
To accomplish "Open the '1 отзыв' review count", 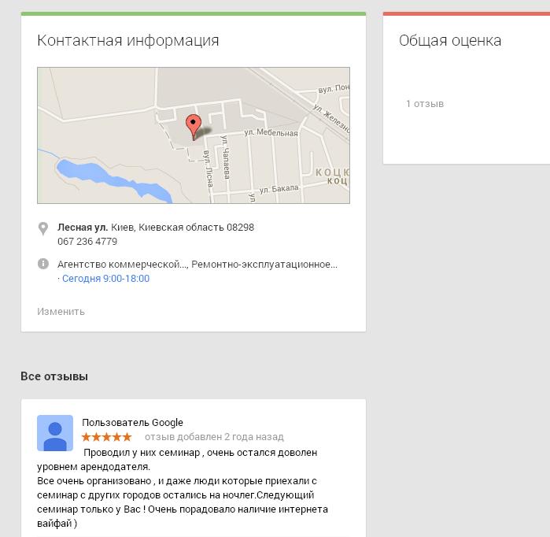I will tap(425, 104).
